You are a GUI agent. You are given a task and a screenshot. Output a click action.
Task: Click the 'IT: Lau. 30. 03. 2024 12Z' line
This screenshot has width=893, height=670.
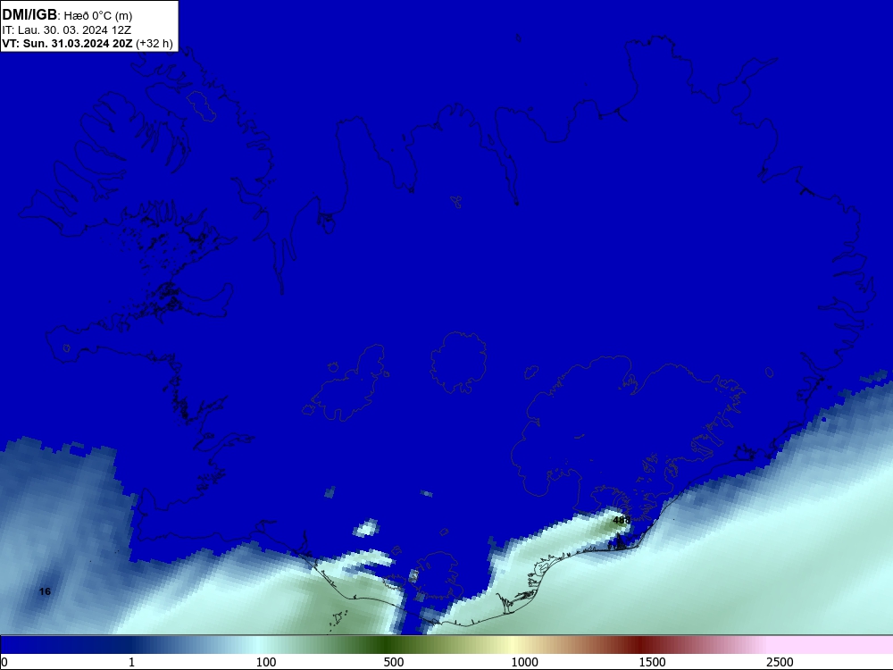67,30
